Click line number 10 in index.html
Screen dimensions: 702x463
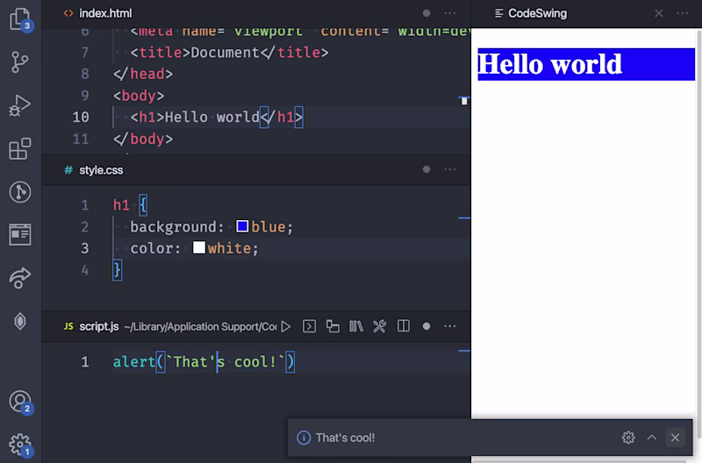(x=81, y=118)
